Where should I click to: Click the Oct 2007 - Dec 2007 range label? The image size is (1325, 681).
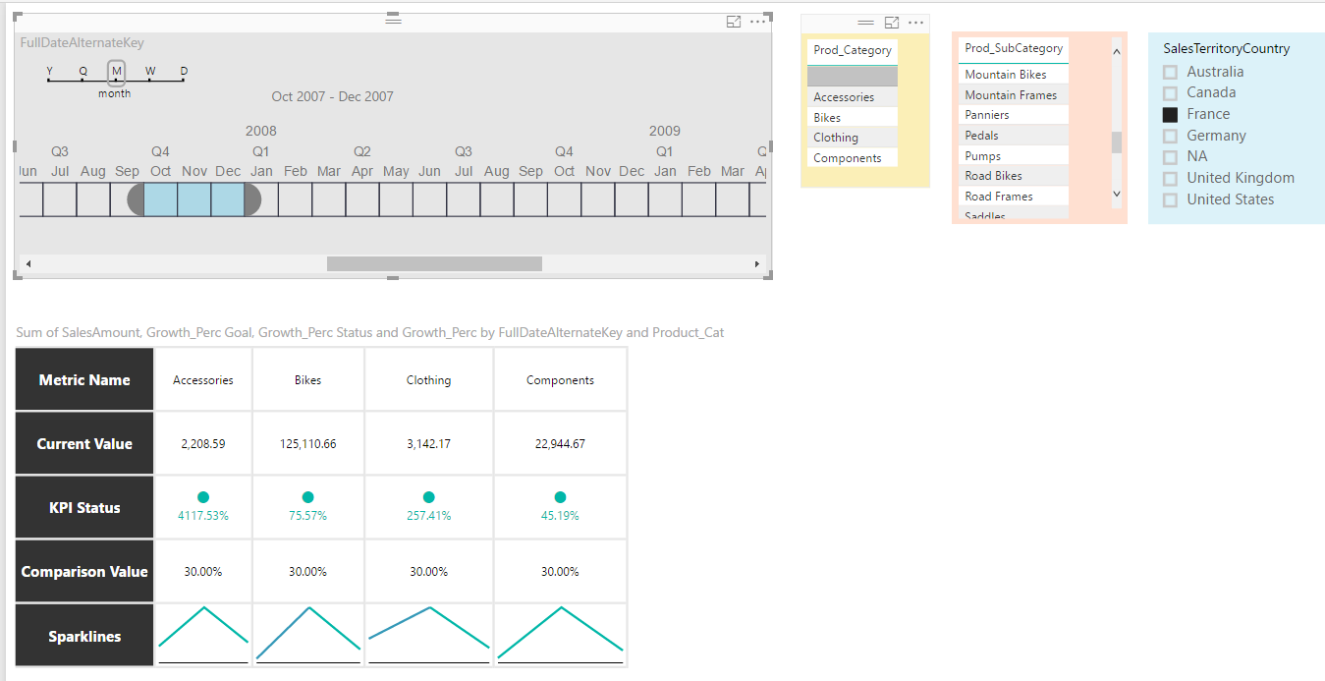pyautogui.click(x=333, y=96)
